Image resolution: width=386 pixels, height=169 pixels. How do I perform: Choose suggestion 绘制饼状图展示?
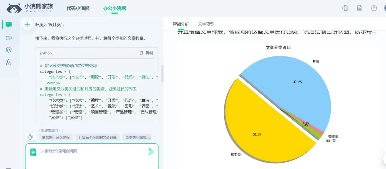[137, 137]
